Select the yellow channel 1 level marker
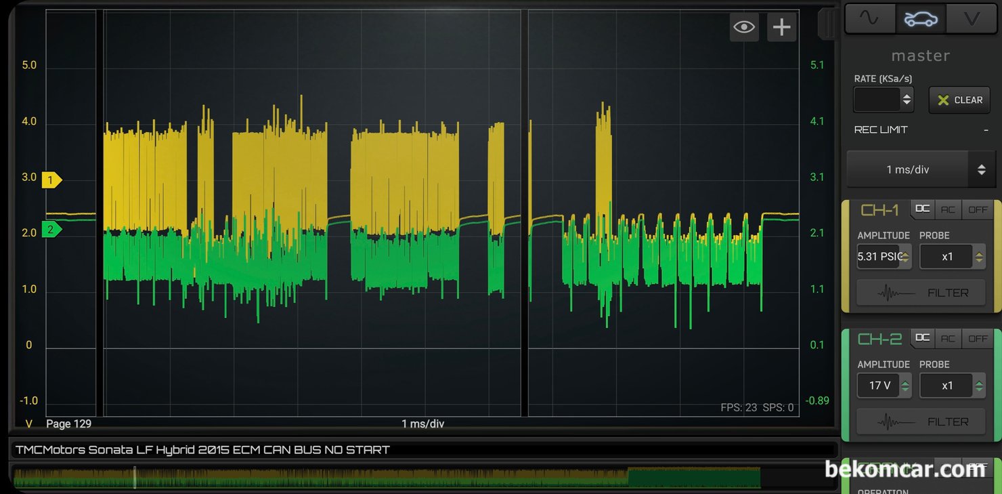Viewport: 1002px width, 494px height. (51, 180)
